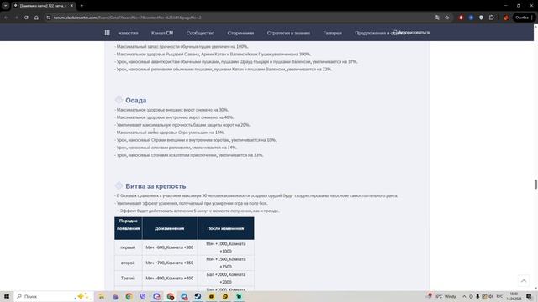Click the Ошибка button in toolbar

tap(524, 18)
